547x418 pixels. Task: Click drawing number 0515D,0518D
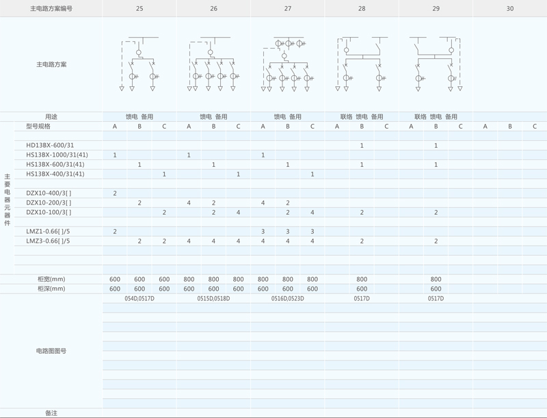[213, 299]
